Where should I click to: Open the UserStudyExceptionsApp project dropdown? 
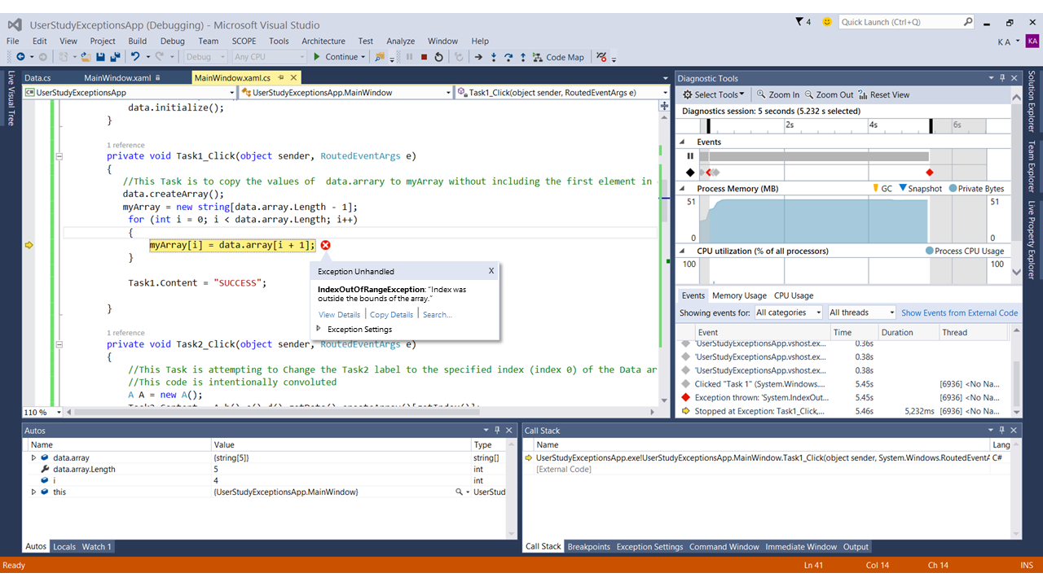pos(130,93)
